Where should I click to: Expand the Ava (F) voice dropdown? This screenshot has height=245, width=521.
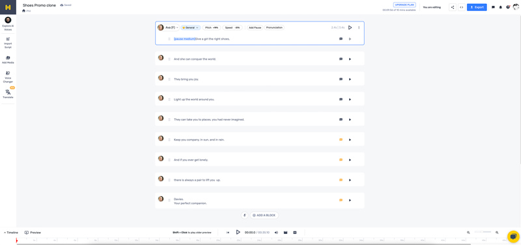pyautogui.click(x=168, y=27)
